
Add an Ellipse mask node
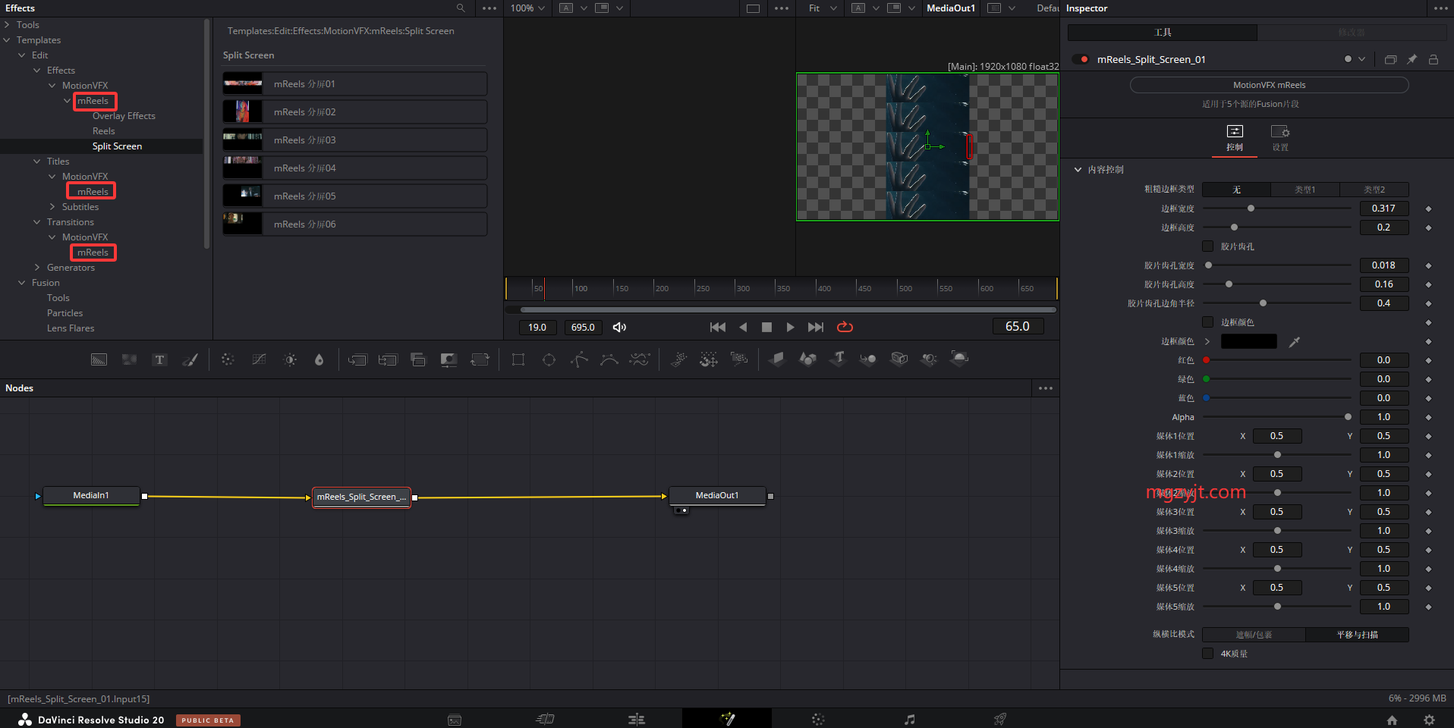[x=549, y=359]
